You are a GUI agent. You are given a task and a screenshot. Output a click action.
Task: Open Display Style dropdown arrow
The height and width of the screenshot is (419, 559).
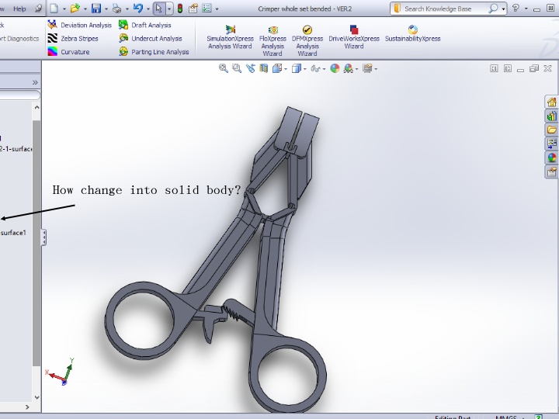point(305,69)
